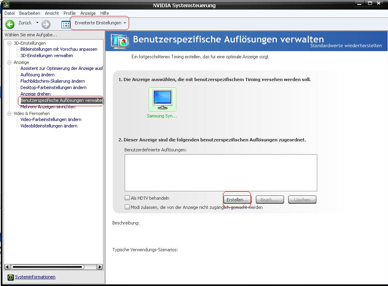
Task: Select Auflösung ändern
Action: pyautogui.click(x=38, y=75)
